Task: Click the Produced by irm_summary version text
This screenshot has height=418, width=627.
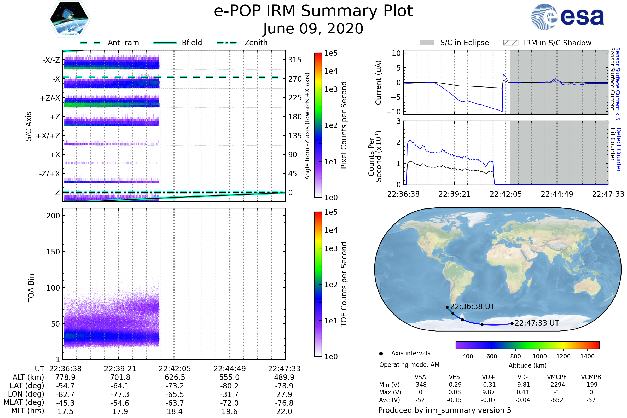Action: [x=444, y=410]
